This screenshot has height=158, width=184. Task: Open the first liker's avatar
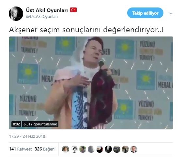(x=66, y=149)
